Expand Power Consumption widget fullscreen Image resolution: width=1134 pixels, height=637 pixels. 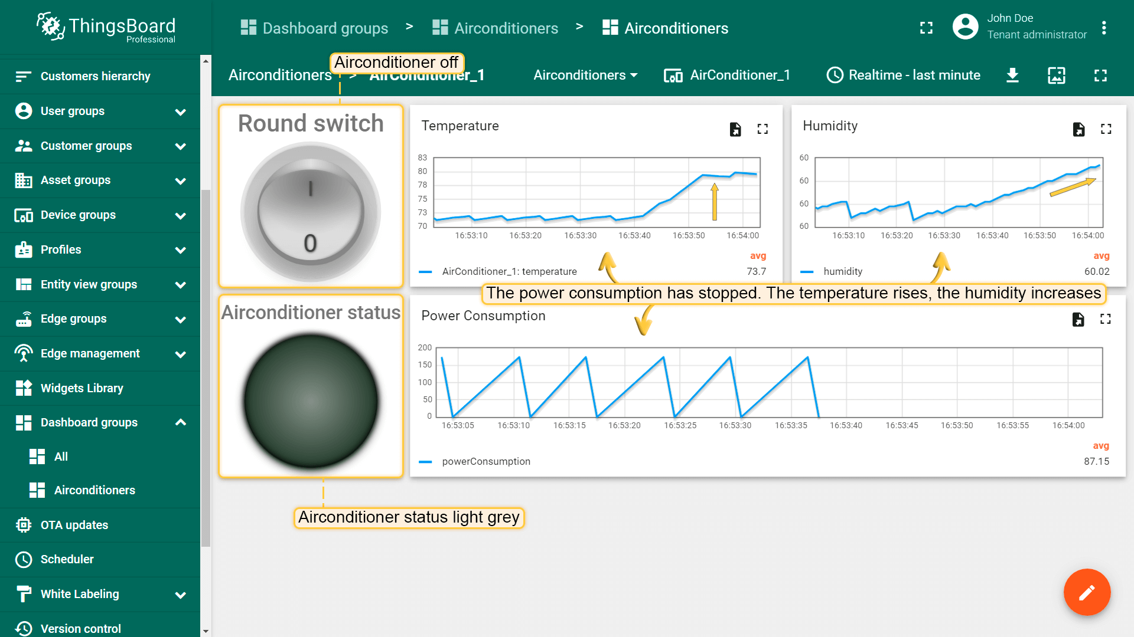[x=1106, y=319]
